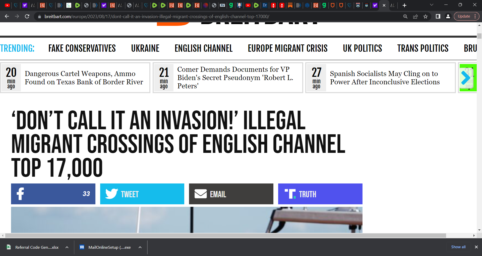
Task: Bookmark this page with the star icon
Action: pyautogui.click(x=426, y=16)
